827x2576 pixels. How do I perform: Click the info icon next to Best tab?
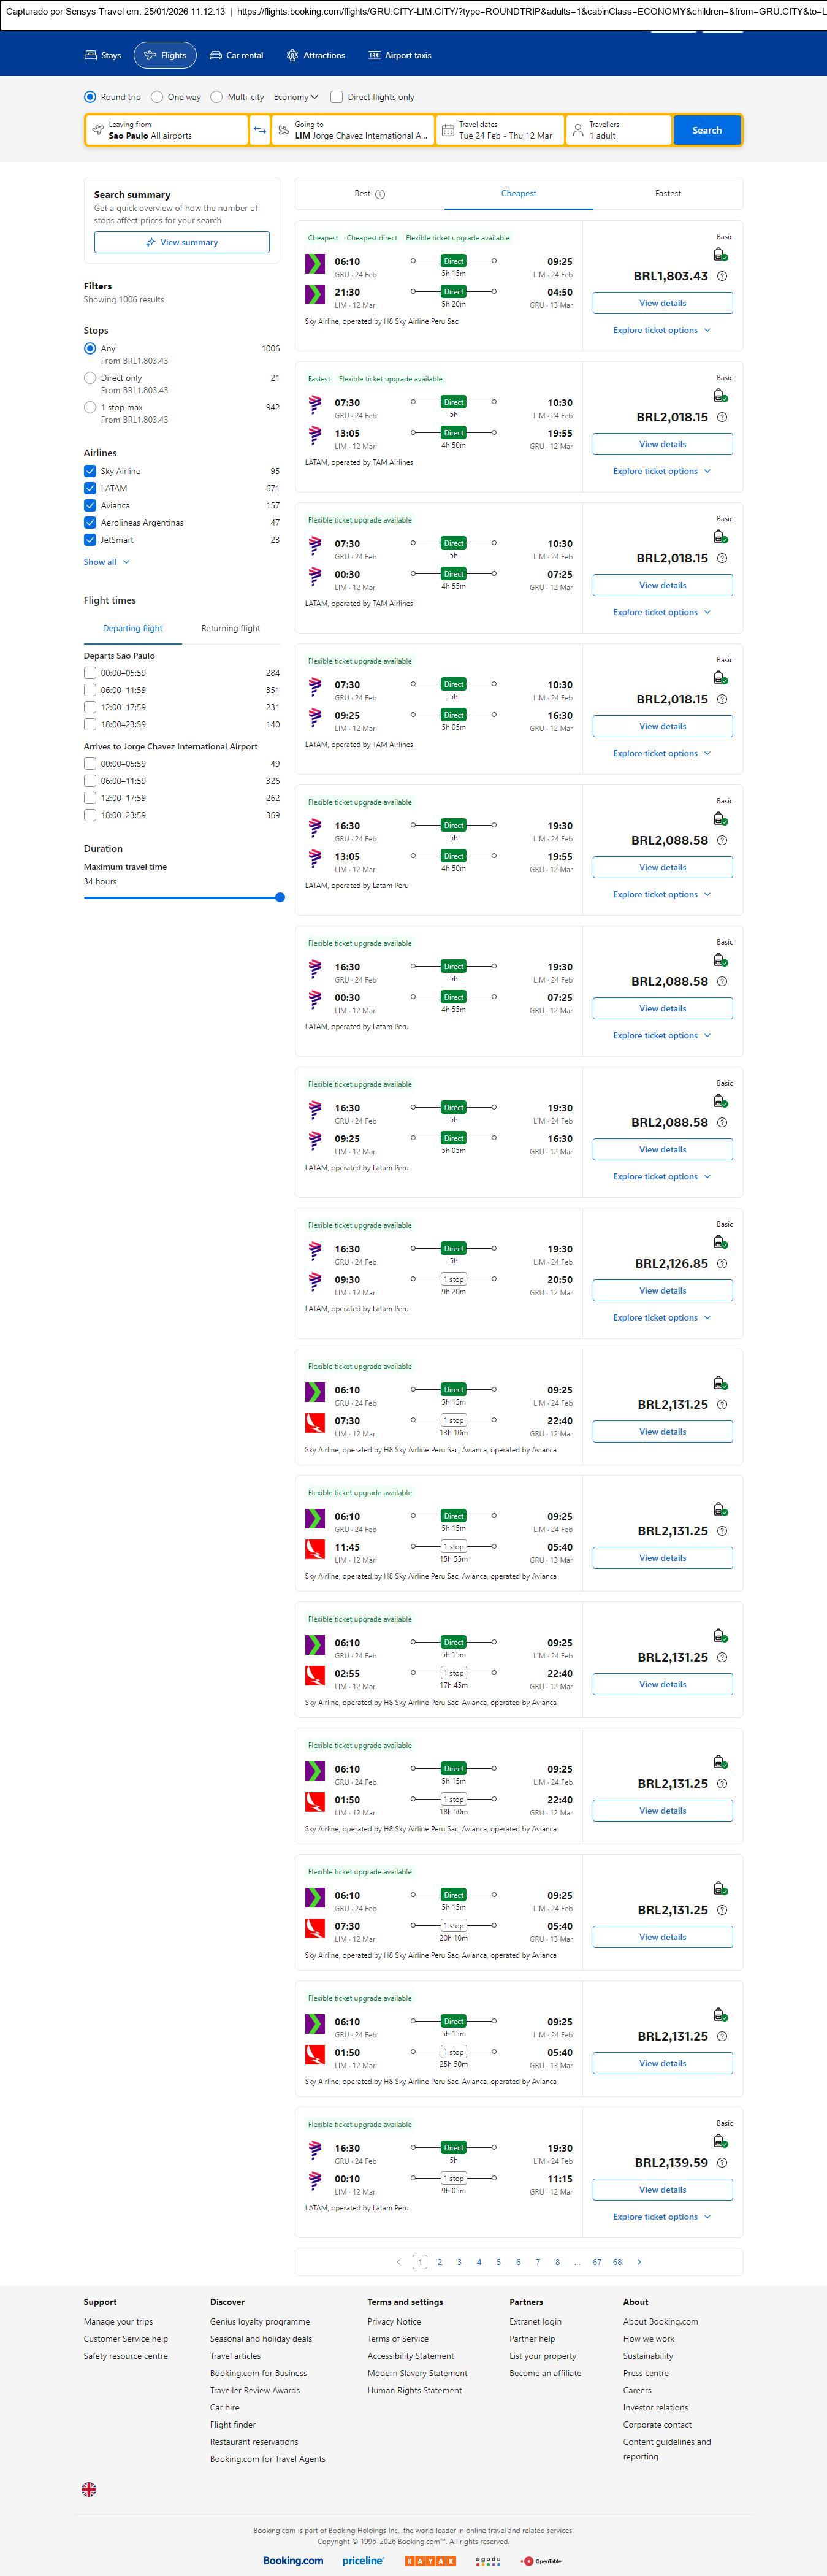tap(380, 194)
